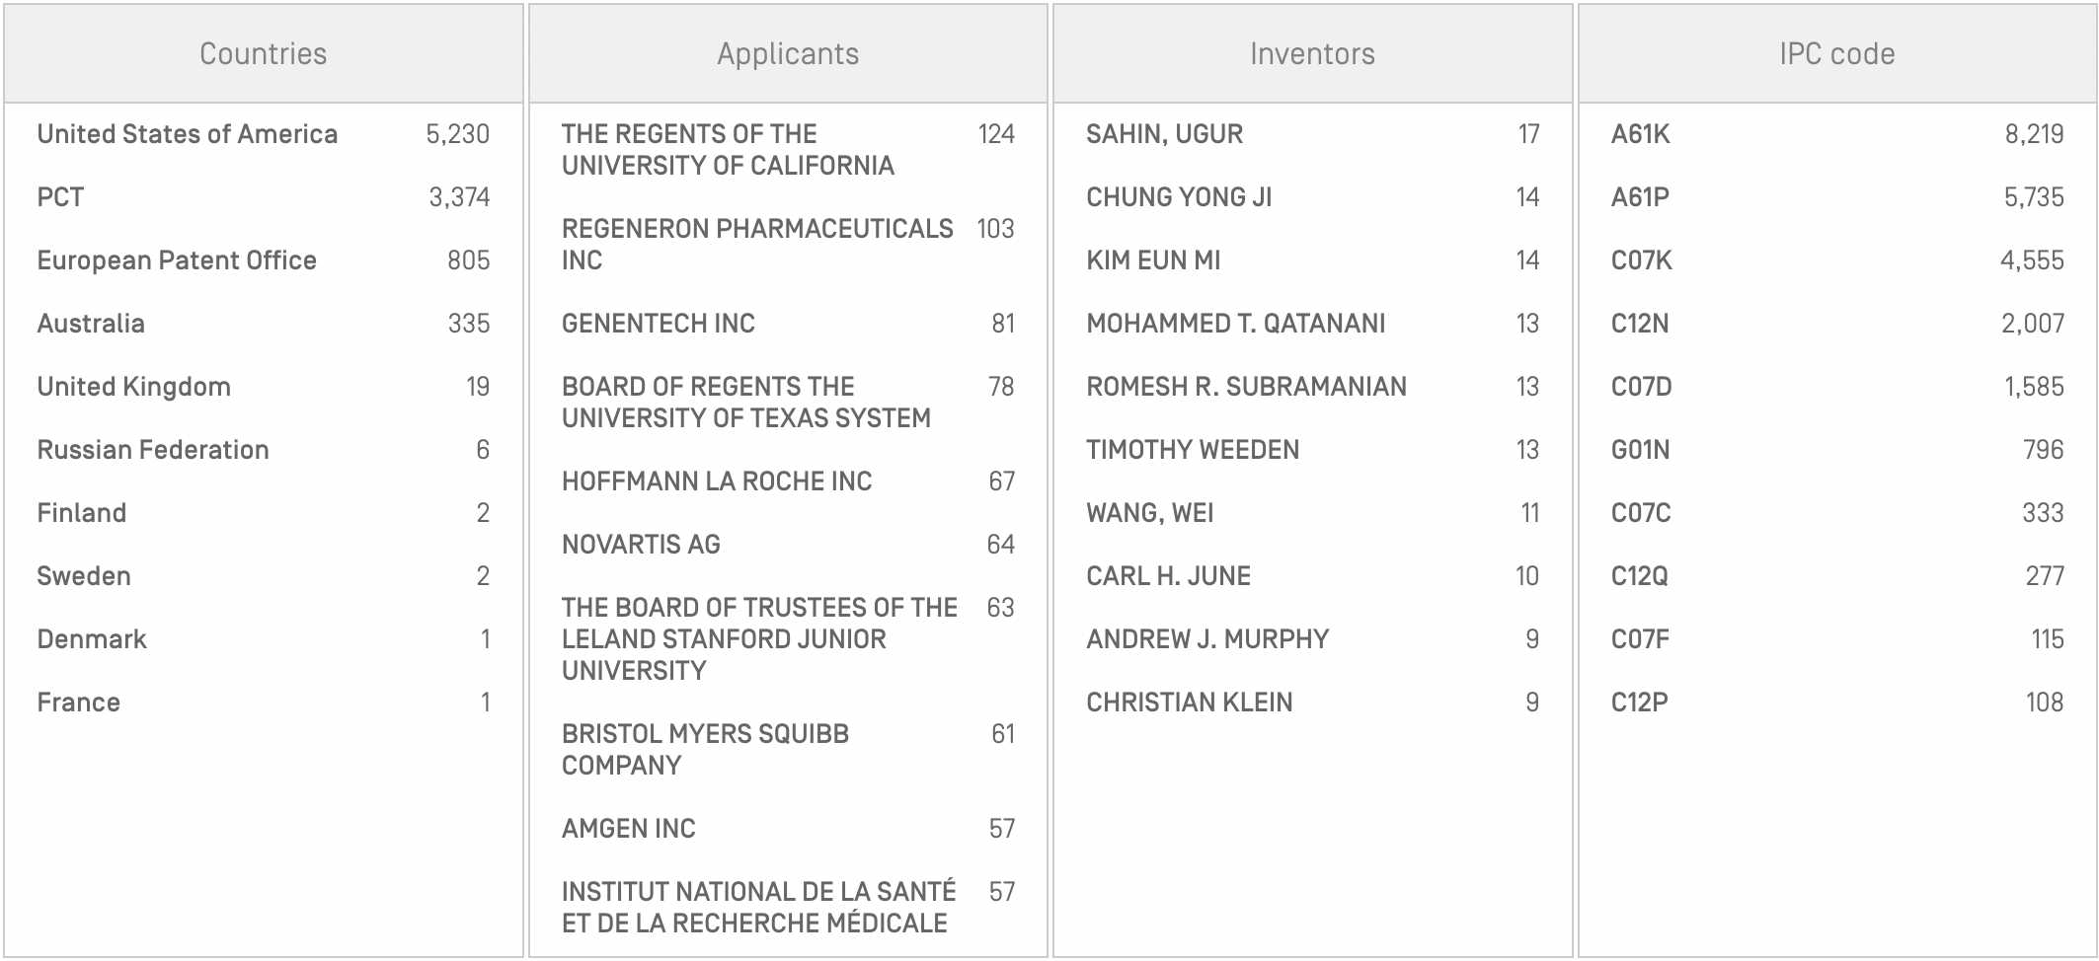
Task: Select the Applicants column header
Action: tap(788, 54)
